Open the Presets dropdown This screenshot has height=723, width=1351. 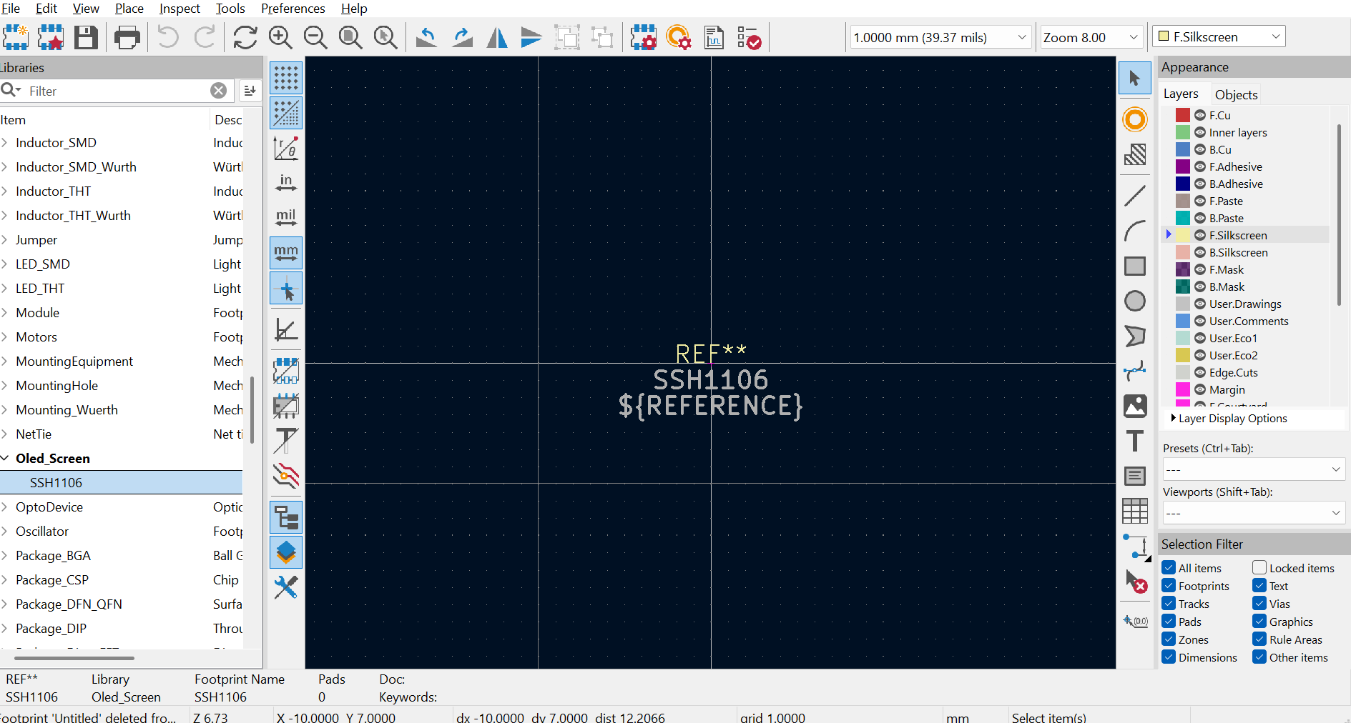point(1254,469)
